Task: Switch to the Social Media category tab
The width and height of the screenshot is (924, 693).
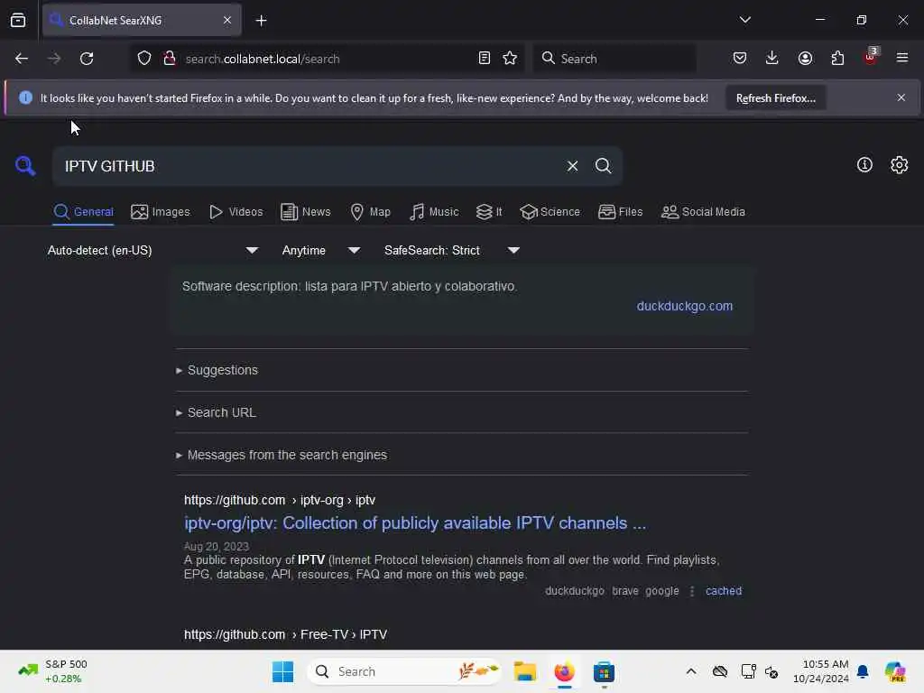Action: (703, 212)
